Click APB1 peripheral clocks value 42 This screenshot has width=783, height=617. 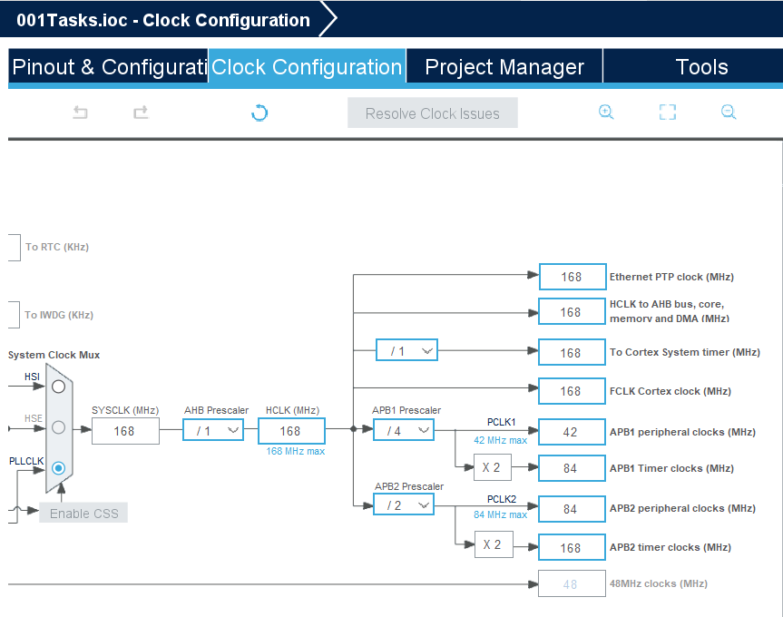tap(572, 432)
